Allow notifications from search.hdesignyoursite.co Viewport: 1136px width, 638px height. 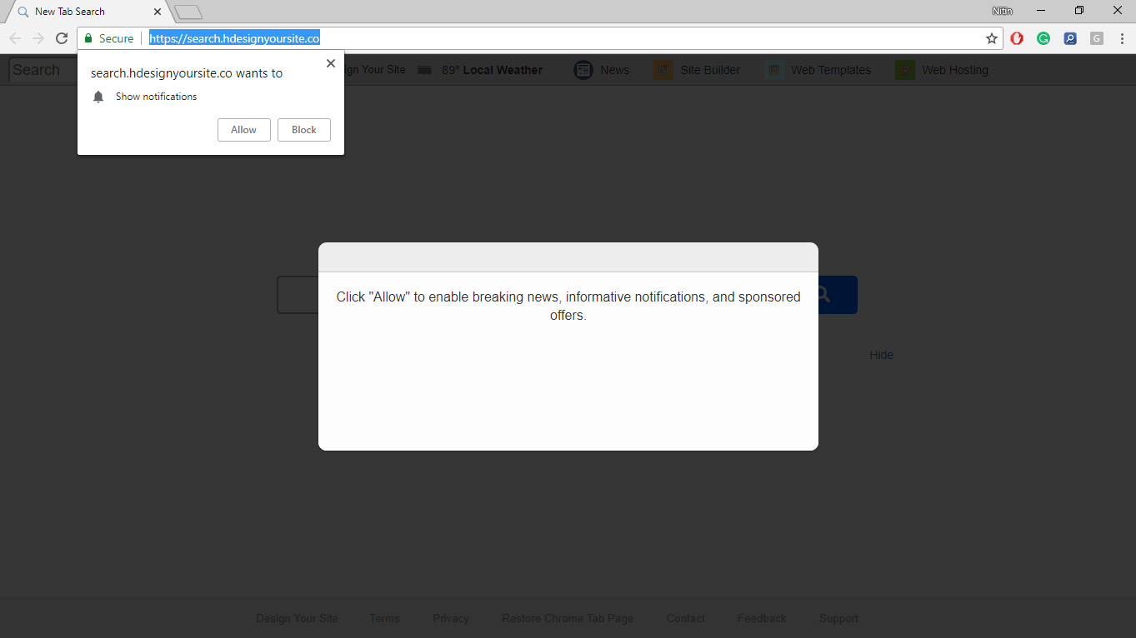243,129
